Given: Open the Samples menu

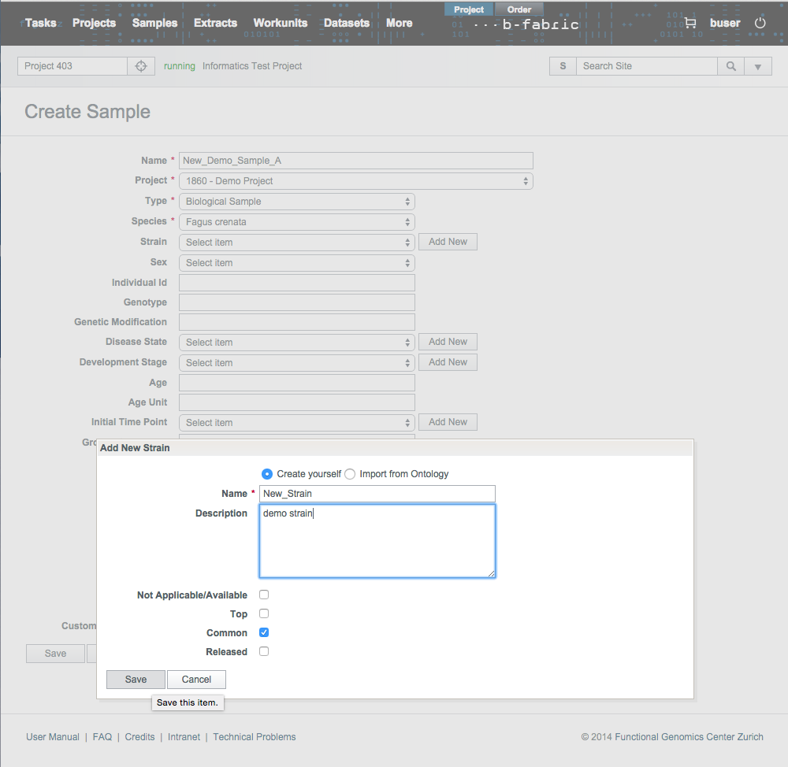Looking at the screenshot, I should point(154,23).
